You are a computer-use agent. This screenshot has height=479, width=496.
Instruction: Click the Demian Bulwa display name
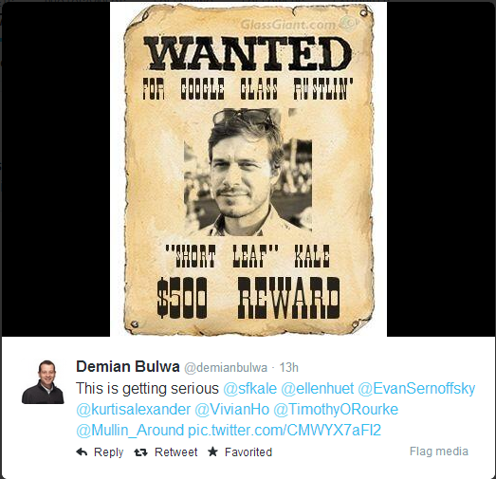click(x=128, y=367)
